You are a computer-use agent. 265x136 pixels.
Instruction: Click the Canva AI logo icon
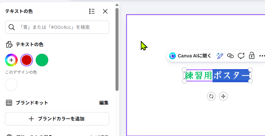pyautogui.click(x=172, y=56)
